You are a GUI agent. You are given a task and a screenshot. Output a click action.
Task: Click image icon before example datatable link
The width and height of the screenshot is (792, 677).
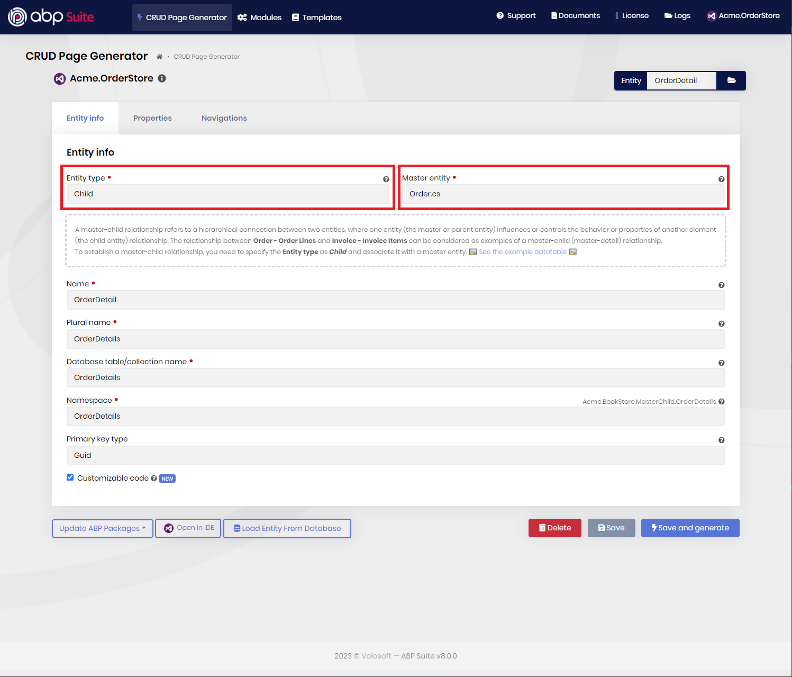(x=473, y=252)
